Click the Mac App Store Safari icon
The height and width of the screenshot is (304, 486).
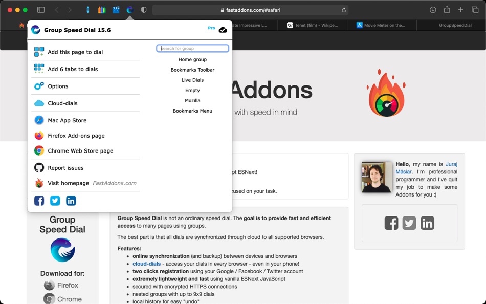click(39, 120)
